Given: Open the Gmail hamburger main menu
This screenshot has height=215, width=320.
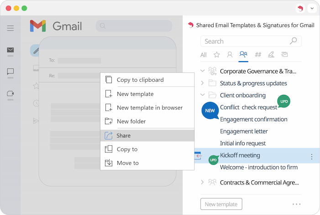Looking at the screenshot, I should (10, 28).
